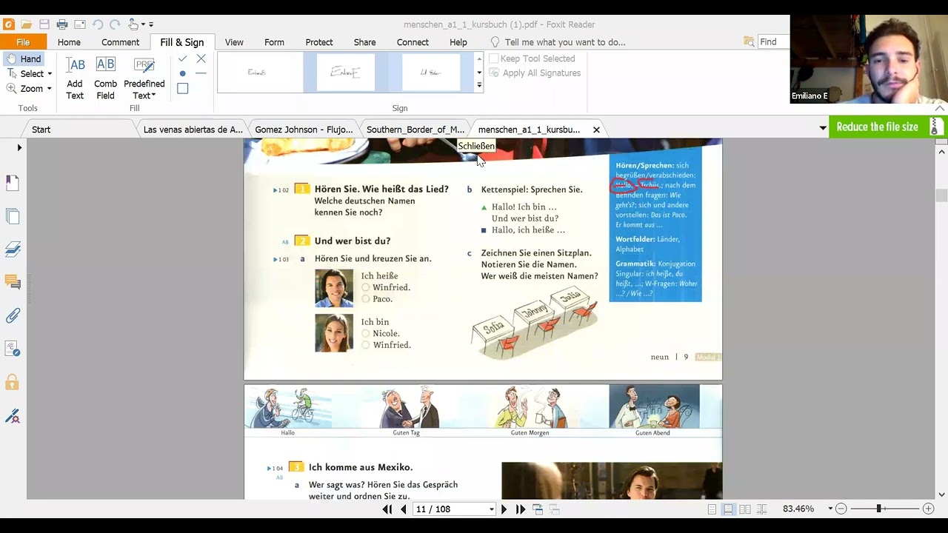Screen dimensions: 948x533
Task: Select the rectangle fill tool
Action: click(182, 89)
